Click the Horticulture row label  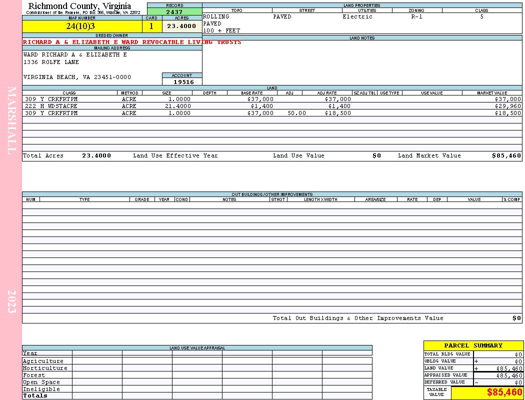click(x=45, y=368)
